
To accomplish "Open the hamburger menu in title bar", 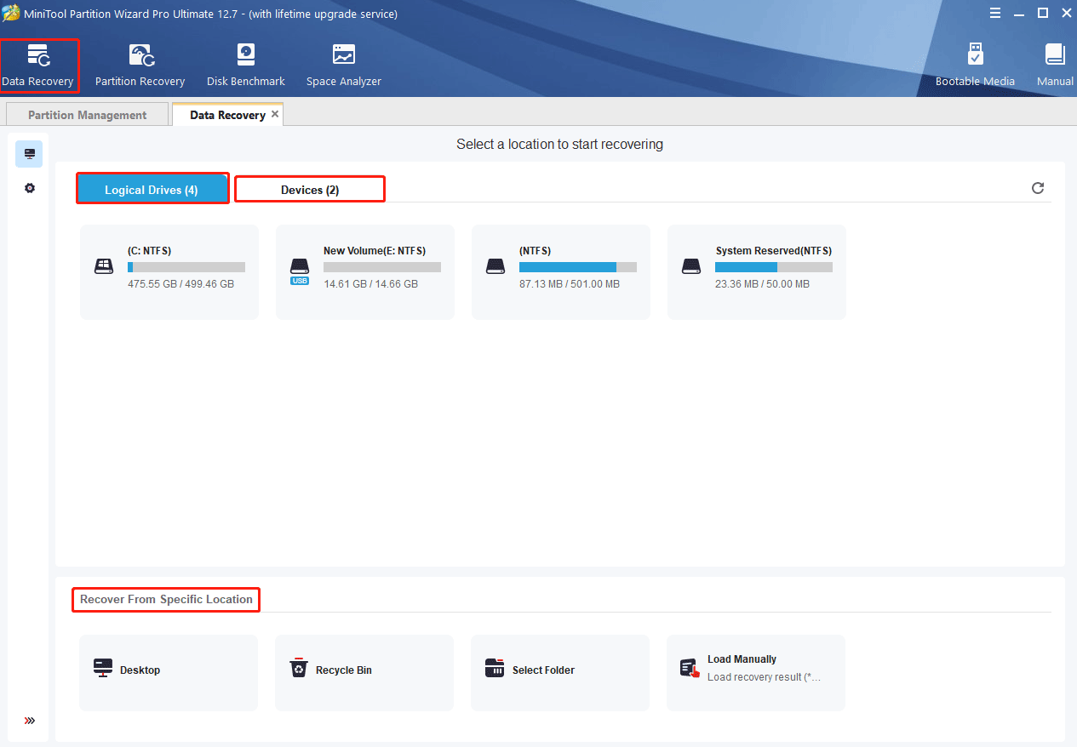I will click(995, 13).
